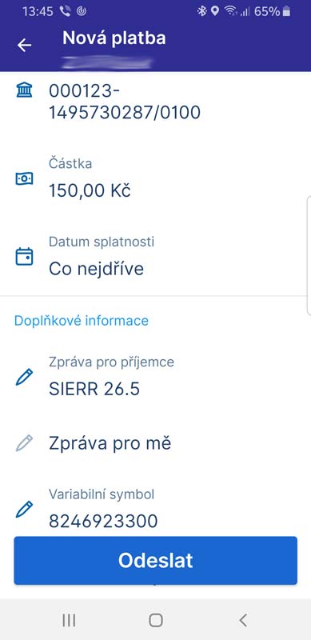Image resolution: width=311 pixels, height=640 pixels.
Task: Tap pencil icon beside Variabilní symbol
Action: coord(24,510)
